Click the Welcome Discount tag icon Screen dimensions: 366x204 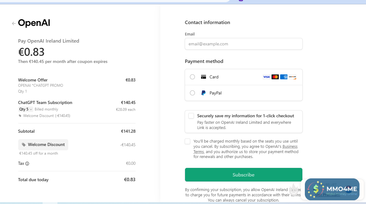24,145
